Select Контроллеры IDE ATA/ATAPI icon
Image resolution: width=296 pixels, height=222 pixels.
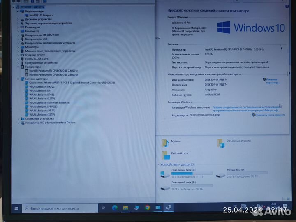coord(22,35)
